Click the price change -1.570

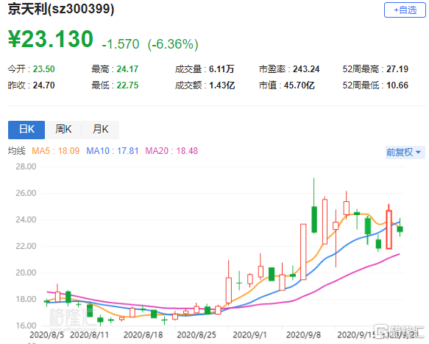tap(121, 44)
